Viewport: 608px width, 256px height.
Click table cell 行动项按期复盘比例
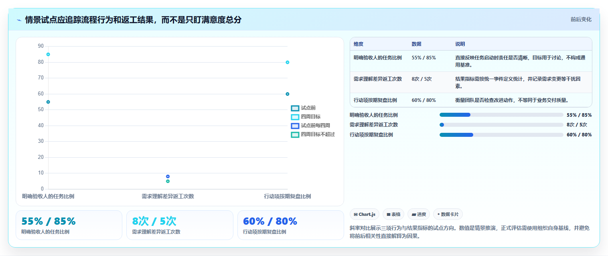coord(375,100)
